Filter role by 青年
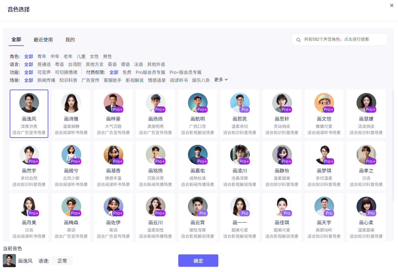398x272 pixels. coord(41,56)
